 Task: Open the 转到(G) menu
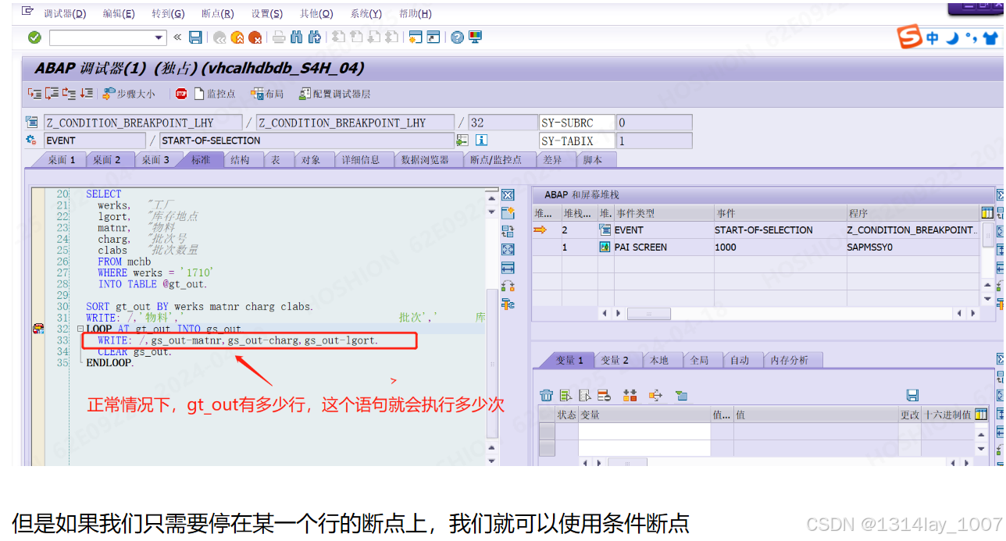tap(168, 14)
